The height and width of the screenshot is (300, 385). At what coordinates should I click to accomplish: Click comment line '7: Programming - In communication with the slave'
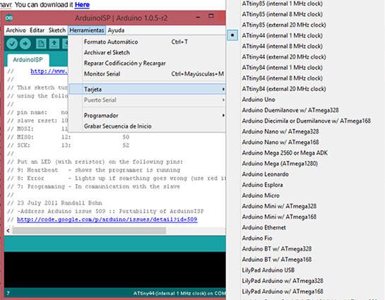point(93,186)
